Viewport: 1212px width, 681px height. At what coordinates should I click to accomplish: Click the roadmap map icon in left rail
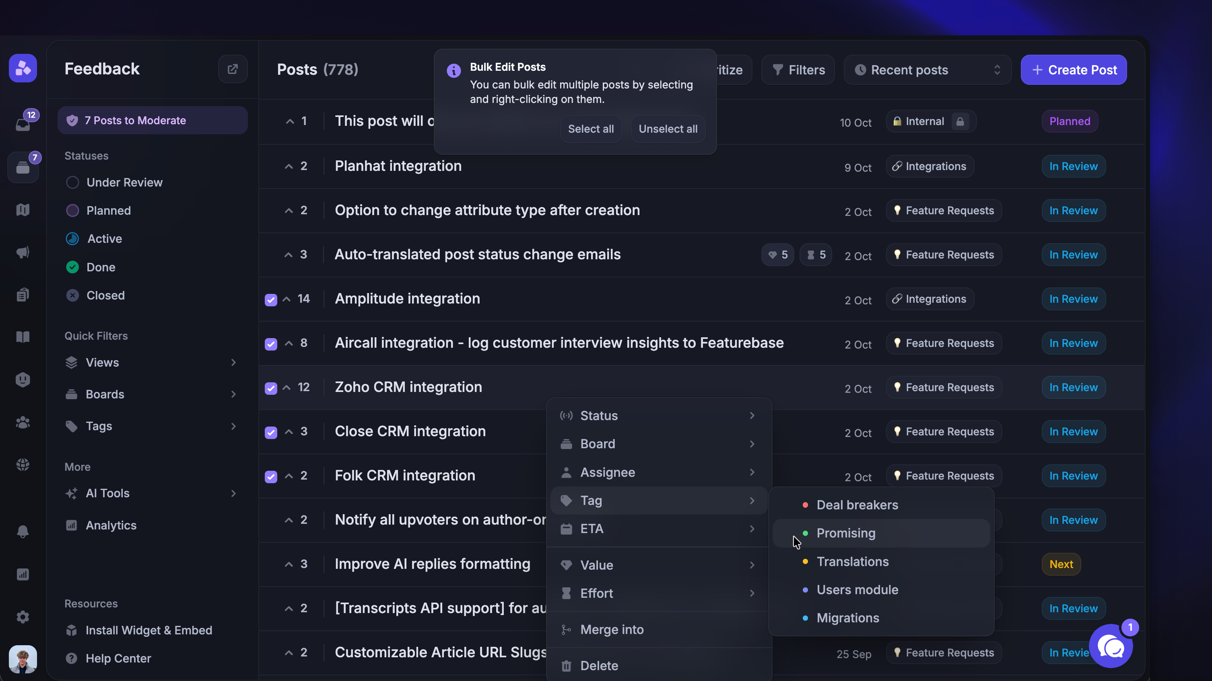pyautogui.click(x=23, y=209)
